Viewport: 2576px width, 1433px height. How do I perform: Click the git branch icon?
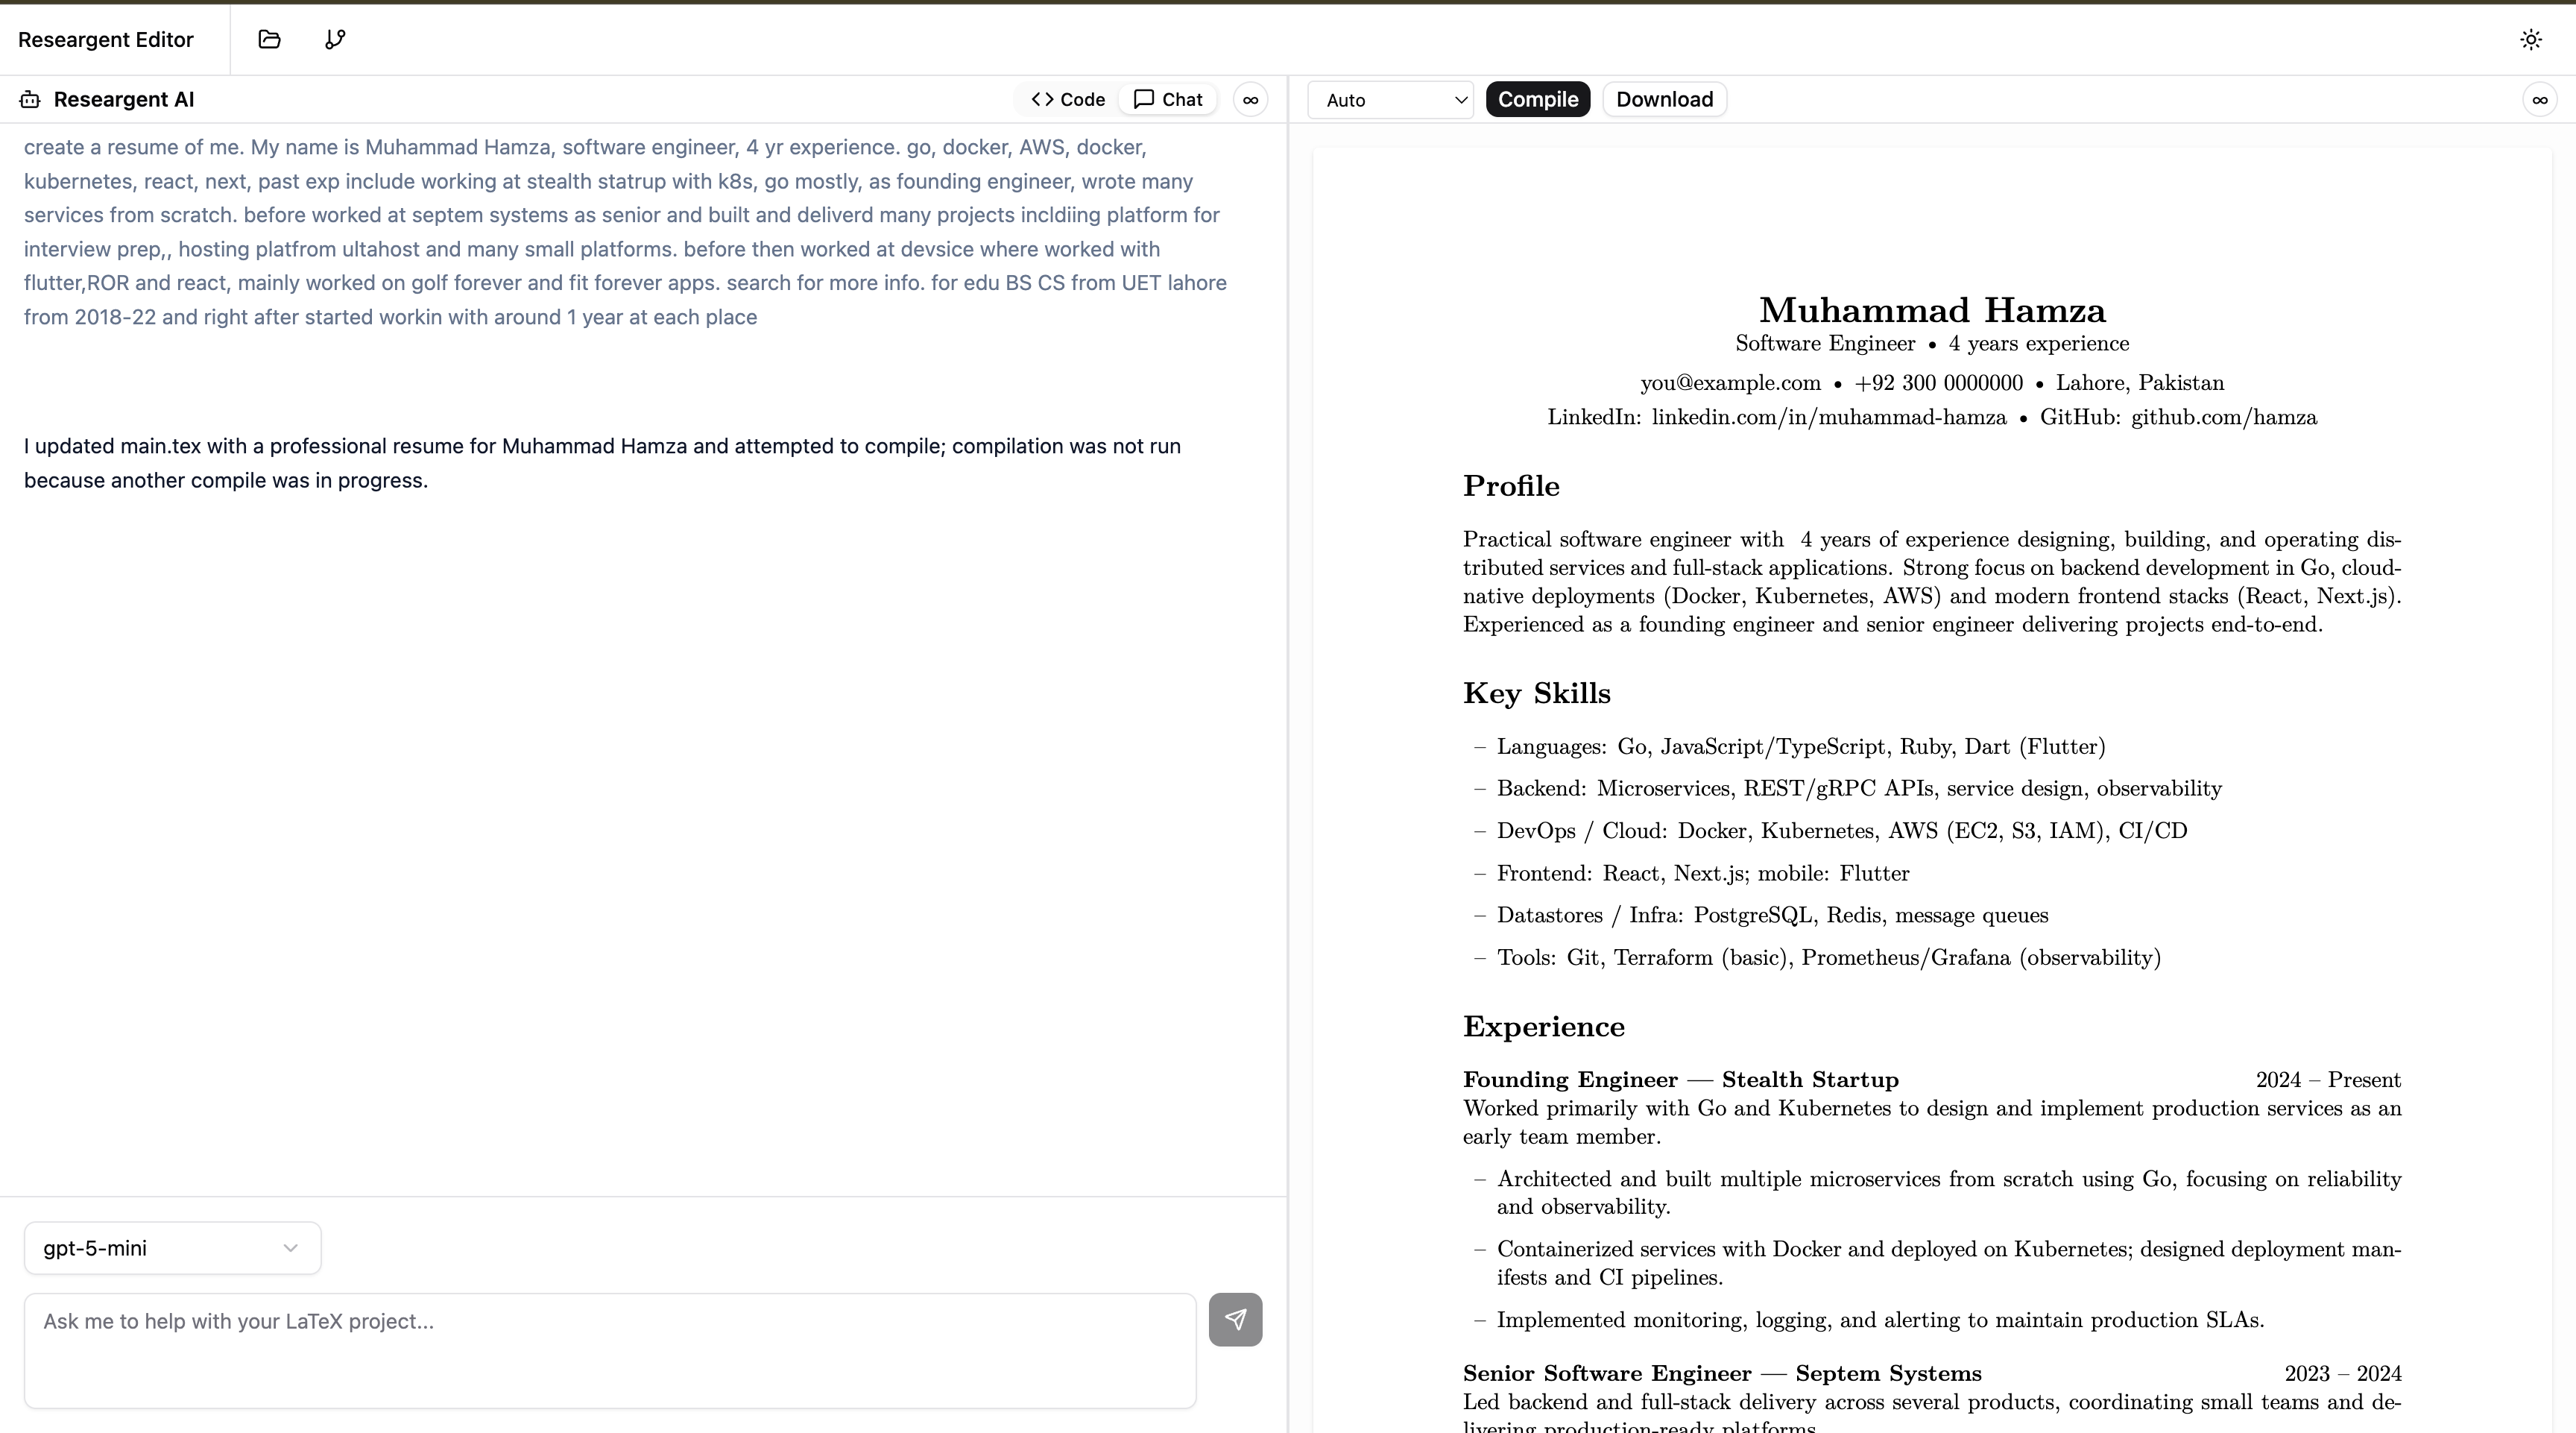point(335,40)
